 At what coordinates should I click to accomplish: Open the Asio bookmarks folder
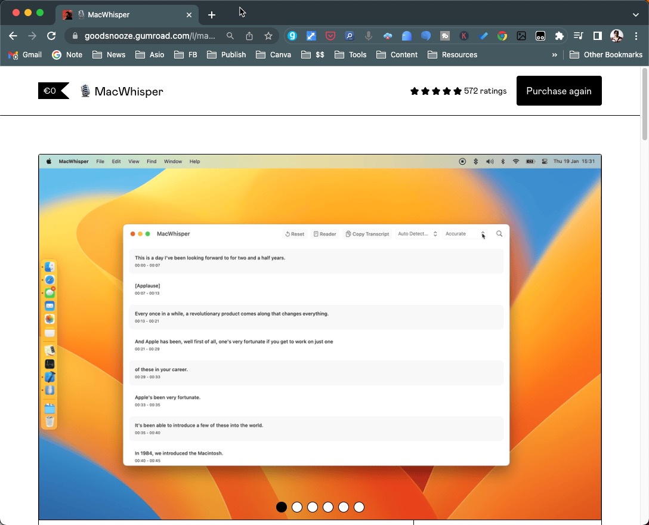[150, 55]
